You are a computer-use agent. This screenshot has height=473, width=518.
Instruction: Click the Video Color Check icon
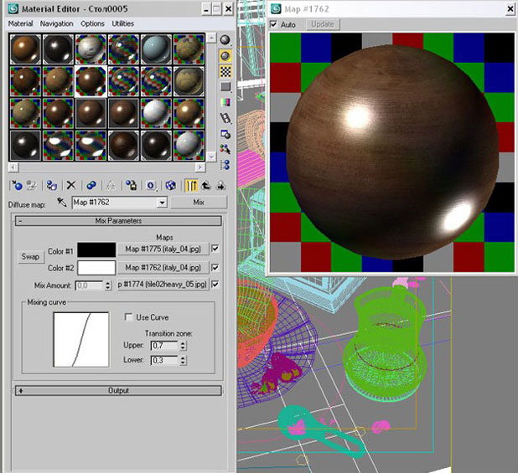coord(225,101)
